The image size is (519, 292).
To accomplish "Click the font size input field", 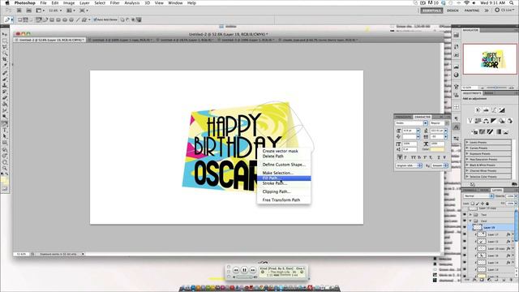I will pyautogui.click(x=409, y=131).
